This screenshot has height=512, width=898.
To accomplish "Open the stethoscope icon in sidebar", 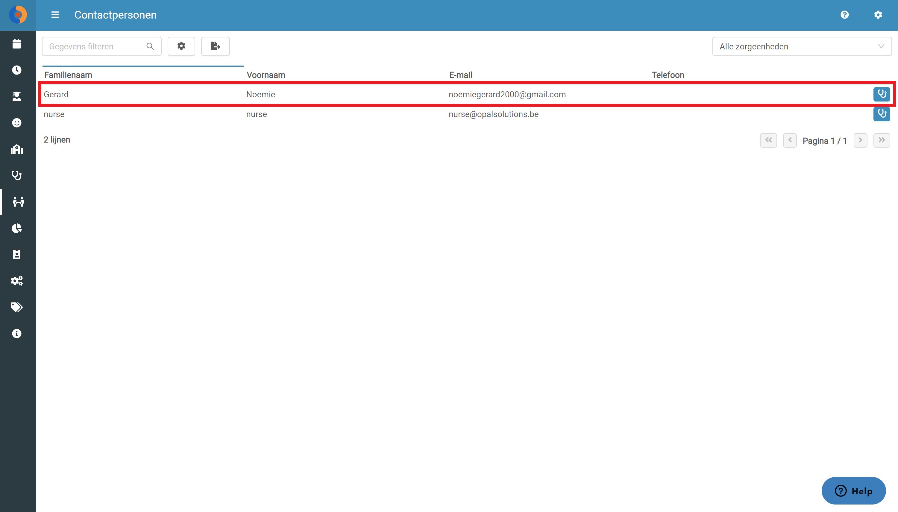I will pyautogui.click(x=17, y=175).
